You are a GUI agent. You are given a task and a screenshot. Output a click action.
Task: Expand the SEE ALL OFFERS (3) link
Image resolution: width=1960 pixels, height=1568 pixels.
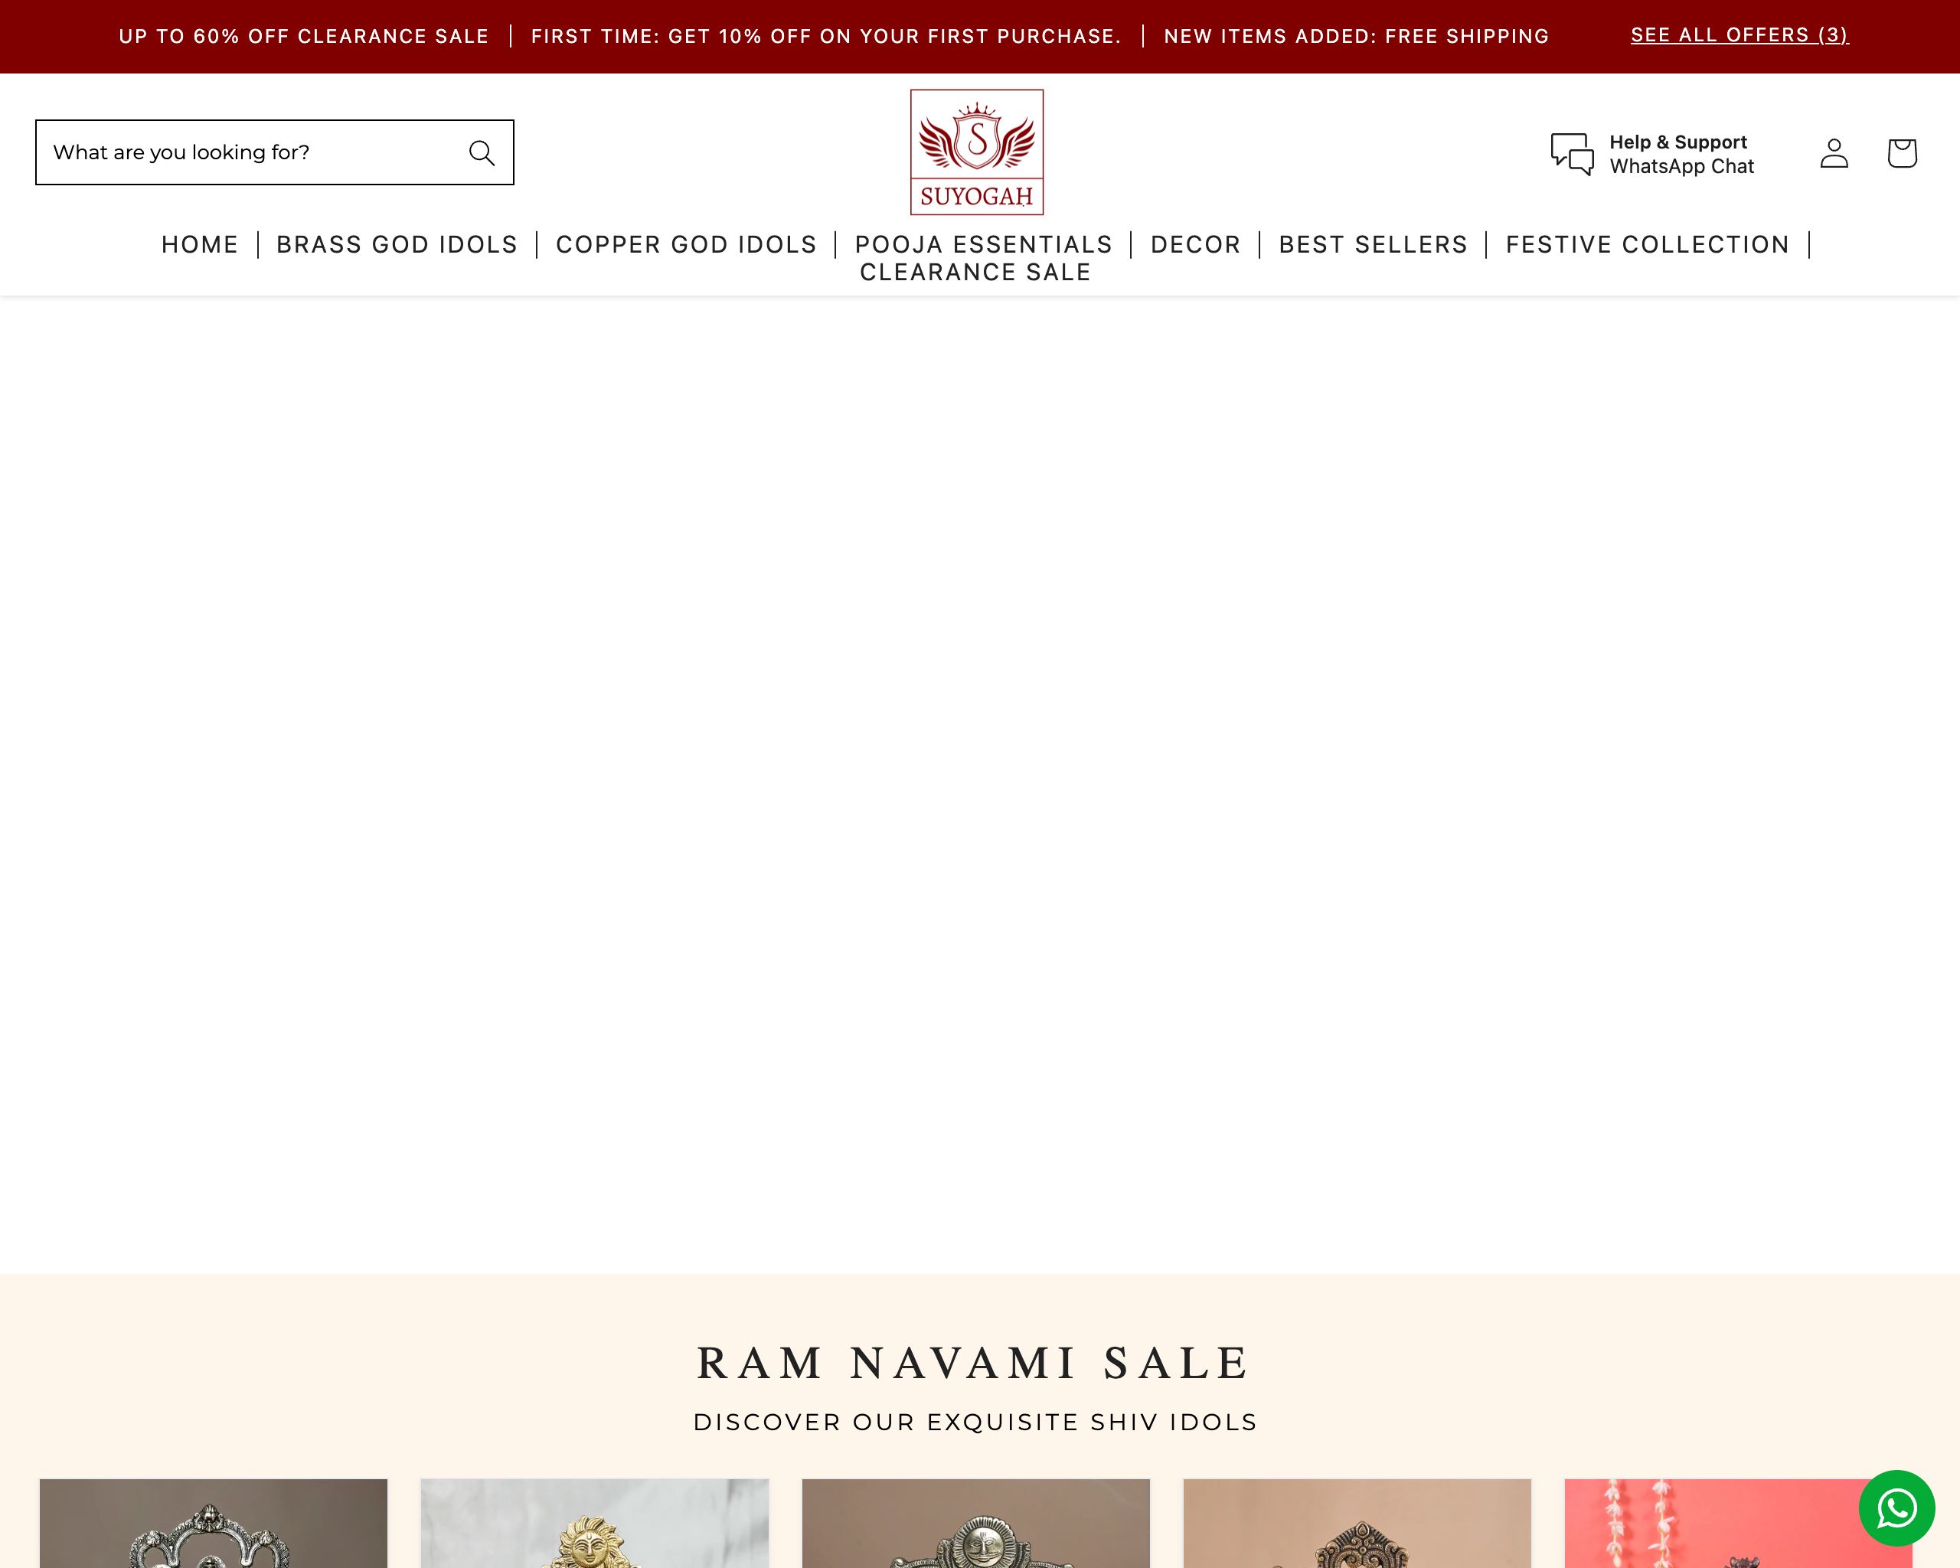[x=1738, y=34]
